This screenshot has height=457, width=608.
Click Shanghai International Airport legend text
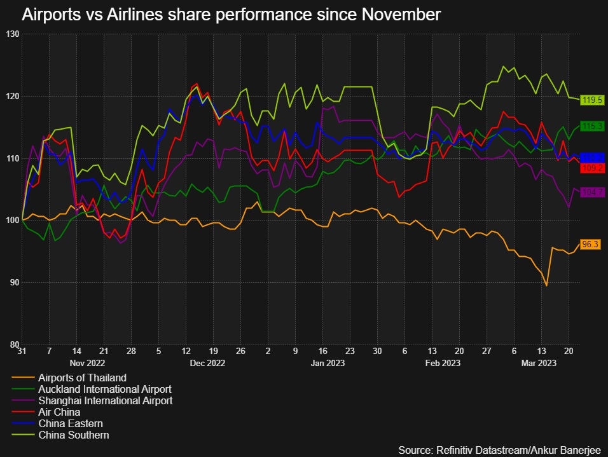(x=106, y=401)
